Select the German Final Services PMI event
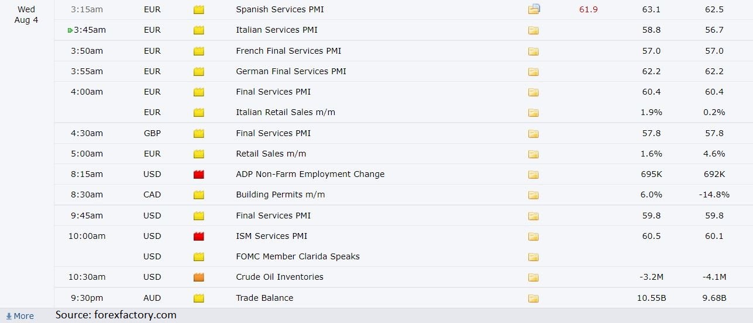This screenshot has height=323, width=753. coord(291,71)
